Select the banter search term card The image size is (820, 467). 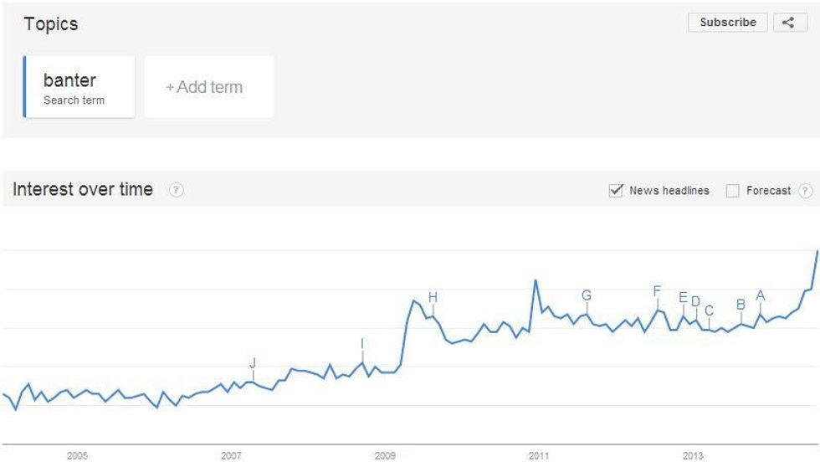point(79,87)
